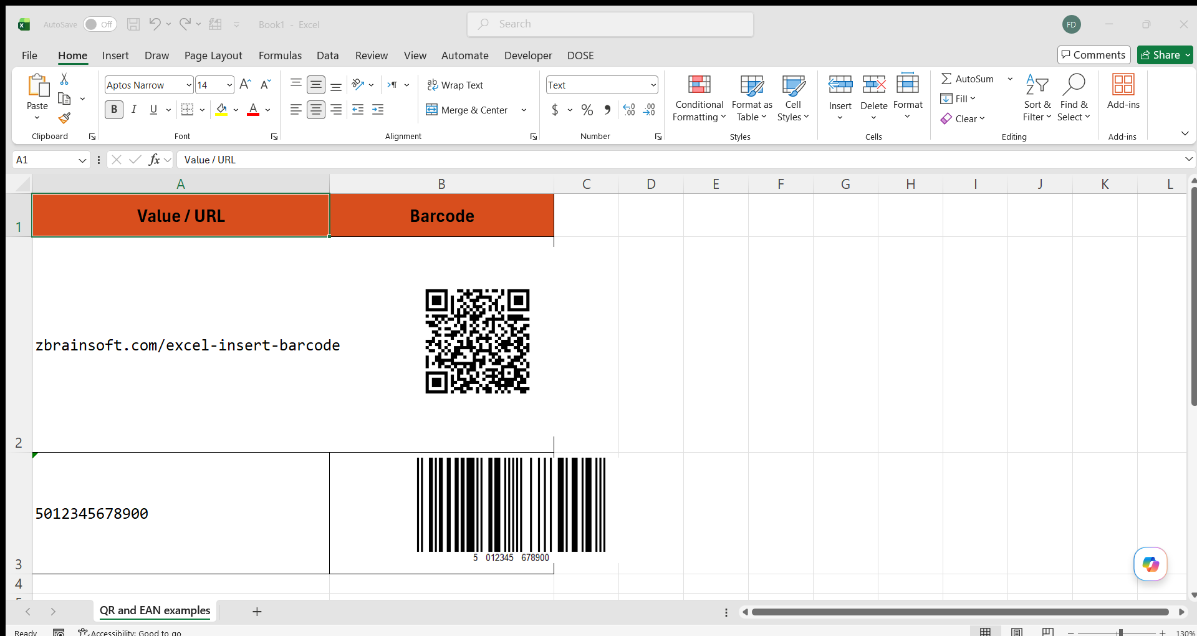The image size is (1197, 636).
Task: Open Copilot floating button
Action: coord(1150,564)
